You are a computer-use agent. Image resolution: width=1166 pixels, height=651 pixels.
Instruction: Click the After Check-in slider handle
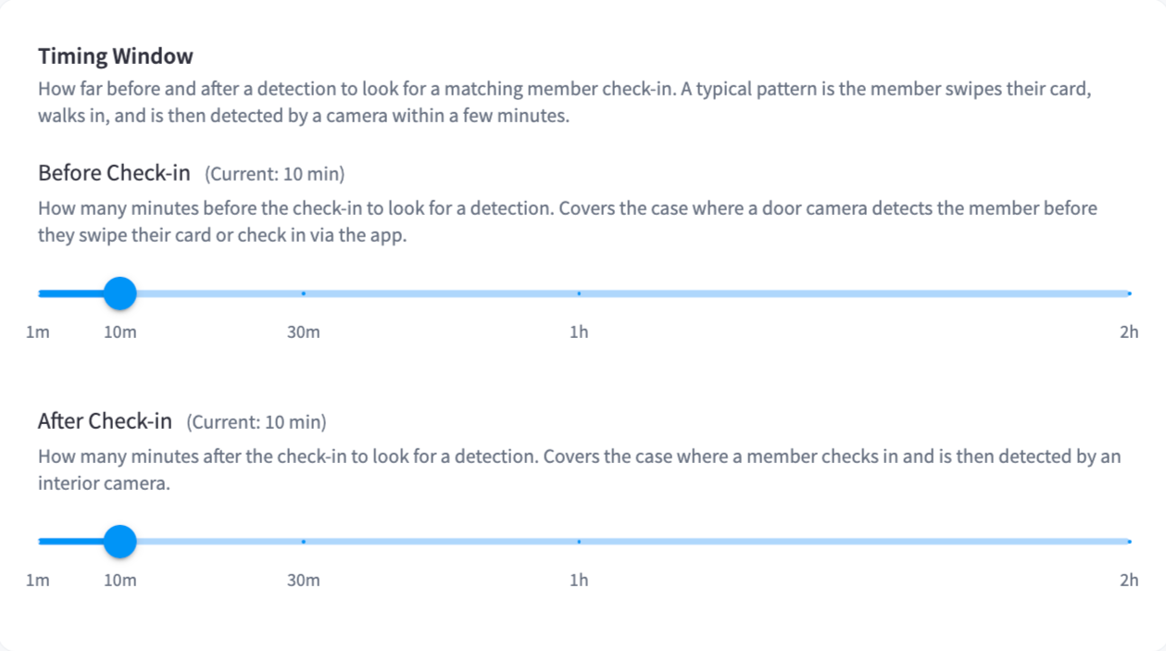[119, 542]
